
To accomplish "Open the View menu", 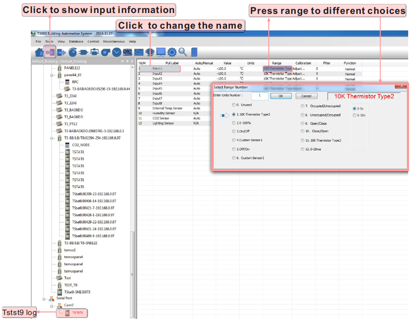I will [61, 42].
